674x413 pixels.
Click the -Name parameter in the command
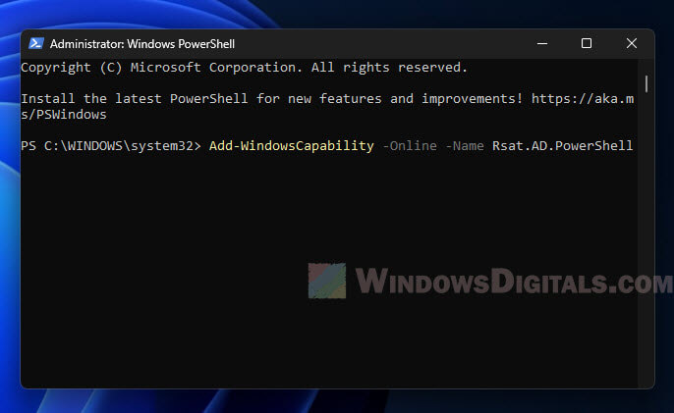click(465, 146)
